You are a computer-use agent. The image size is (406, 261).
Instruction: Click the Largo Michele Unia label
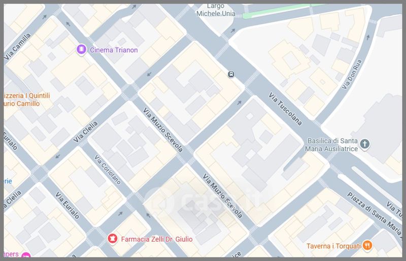[x=216, y=10]
